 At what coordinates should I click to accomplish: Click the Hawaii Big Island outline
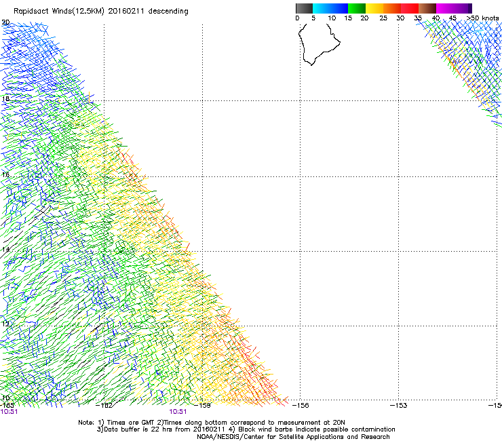pyautogui.click(x=319, y=44)
